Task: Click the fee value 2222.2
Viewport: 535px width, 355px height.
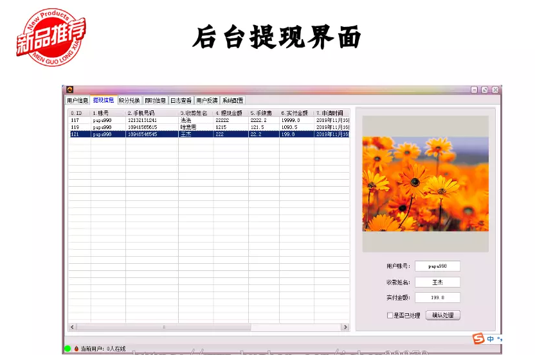Action: (x=258, y=120)
